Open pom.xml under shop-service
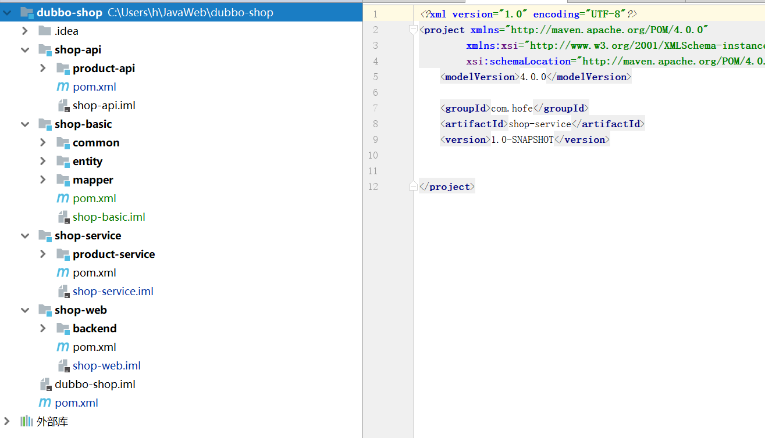The height and width of the screenshot is (438, 765). click(x=94, y=272)
